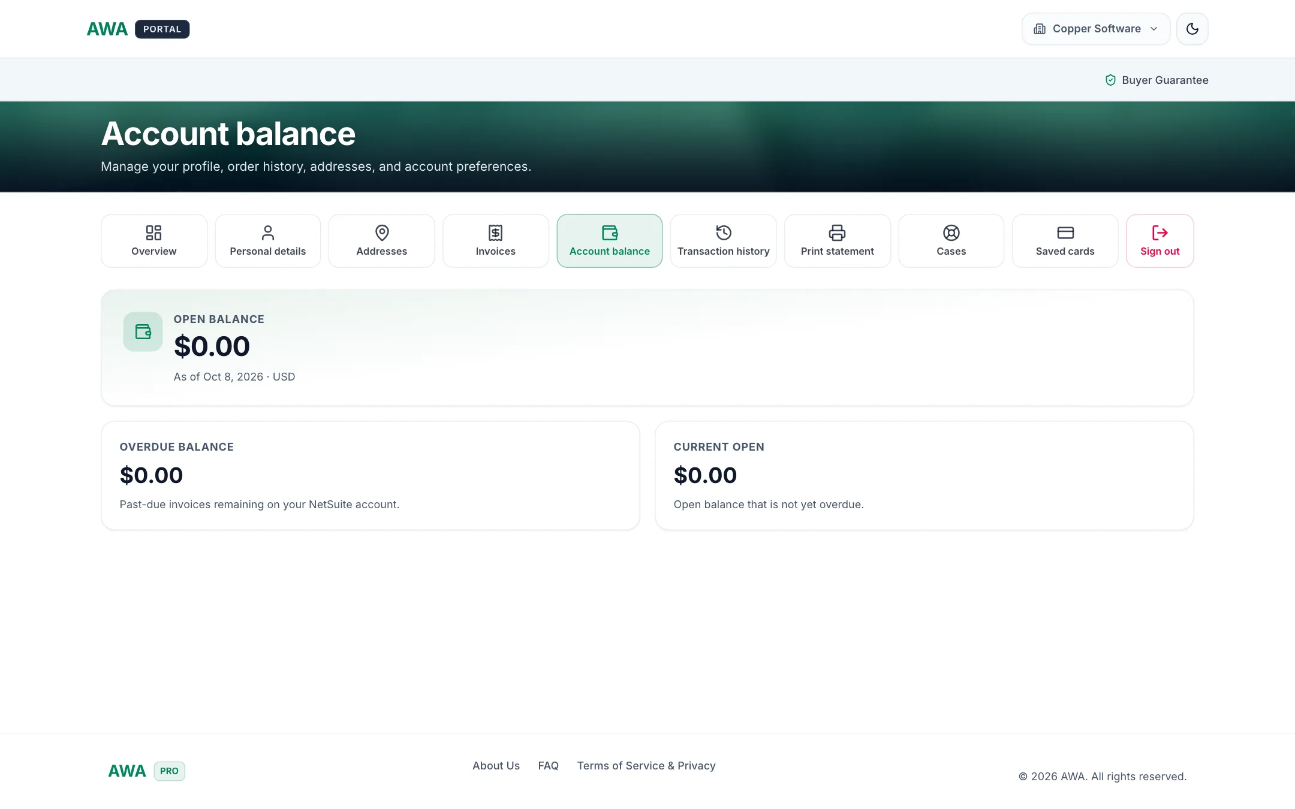Click the receipt icon for Invoices
This screenshot has width=1295, height=809.
pos(496,233)
